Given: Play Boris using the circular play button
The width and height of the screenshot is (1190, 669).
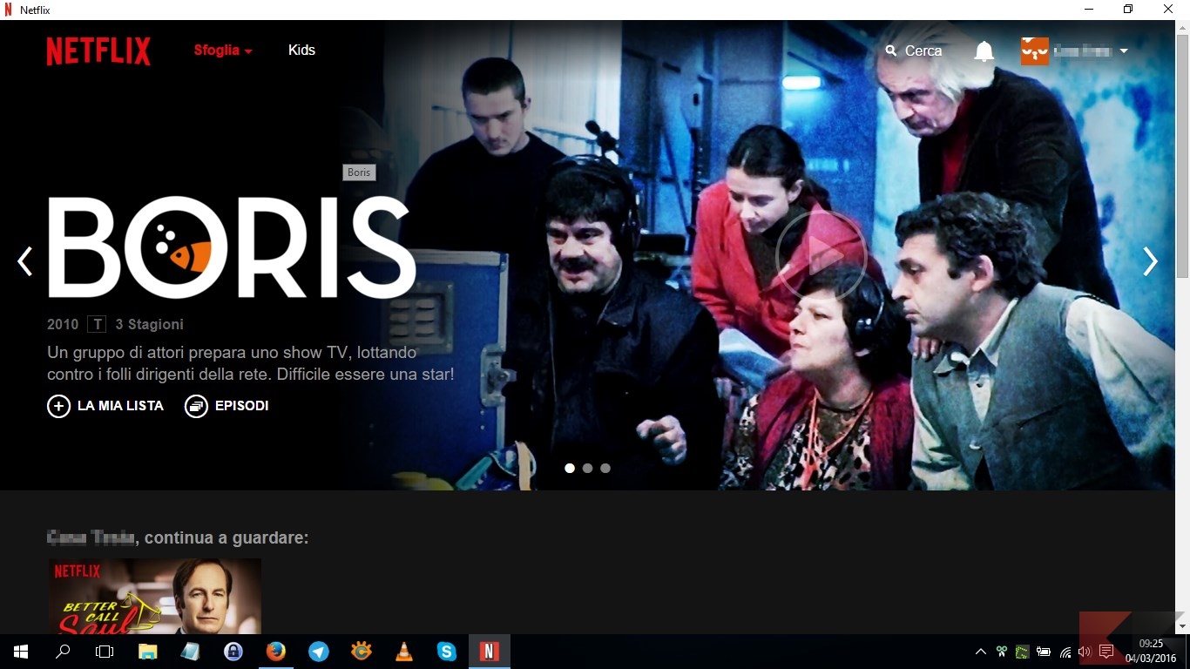Looking at the screenshot, I should click(x=821, y=256).
